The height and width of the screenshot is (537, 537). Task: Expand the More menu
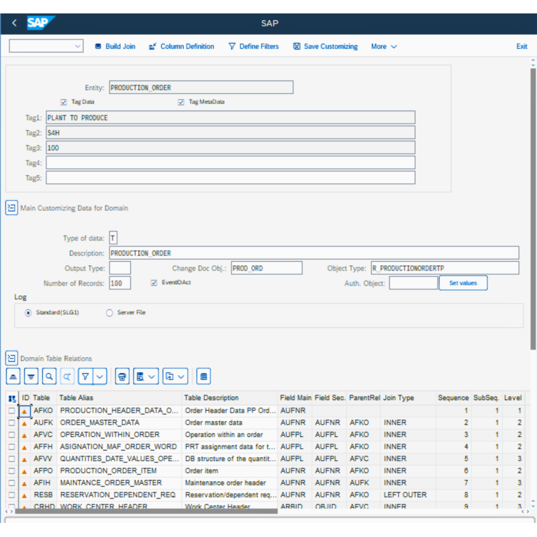384,46
